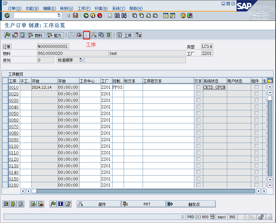276x223 pixels.
Task: Click the calculator costing icon
Action: point(22,35)
